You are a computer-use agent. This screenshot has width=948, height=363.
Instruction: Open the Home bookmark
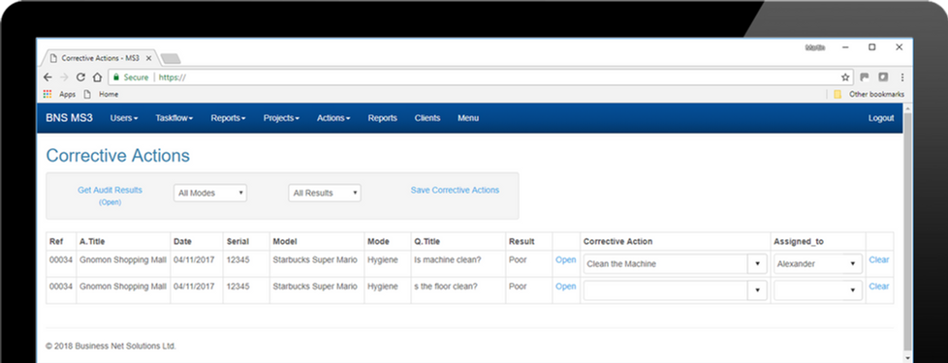(101, 94)
